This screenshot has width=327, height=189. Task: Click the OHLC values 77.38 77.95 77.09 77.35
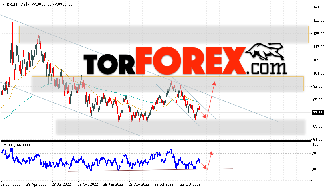coord(52,4)
